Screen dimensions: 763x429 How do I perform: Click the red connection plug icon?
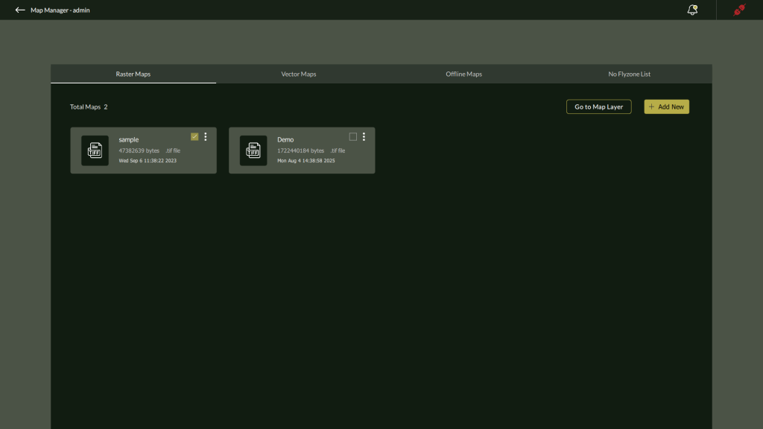(740, 10)
